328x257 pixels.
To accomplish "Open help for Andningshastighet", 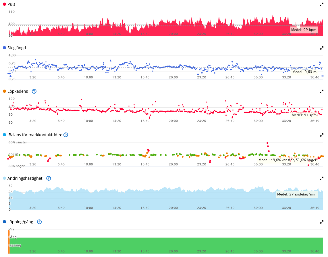I will point(49,178).
